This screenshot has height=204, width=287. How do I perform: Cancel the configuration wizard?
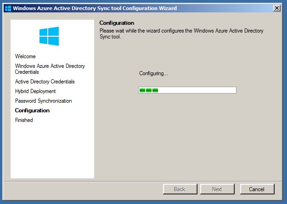(257, 189)
